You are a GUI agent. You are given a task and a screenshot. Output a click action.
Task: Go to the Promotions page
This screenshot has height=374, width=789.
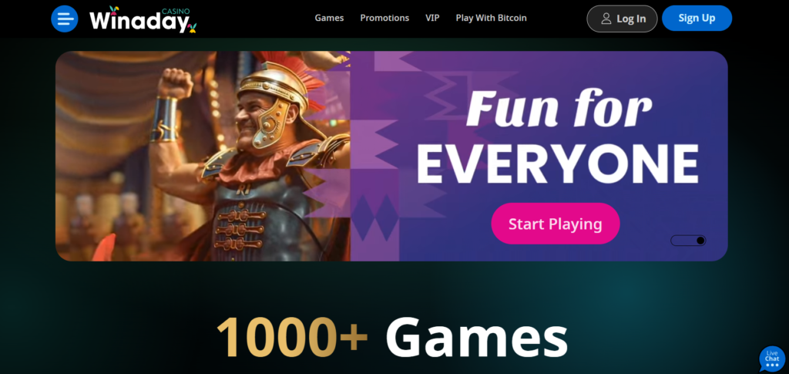(384, 18)
